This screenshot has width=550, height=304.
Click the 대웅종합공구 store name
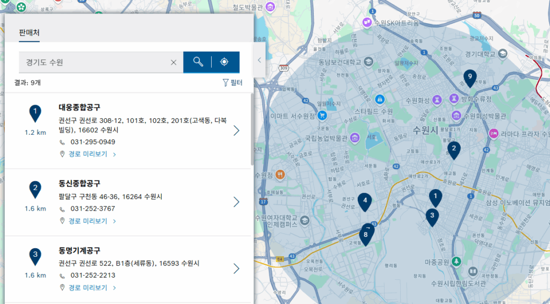79,107
